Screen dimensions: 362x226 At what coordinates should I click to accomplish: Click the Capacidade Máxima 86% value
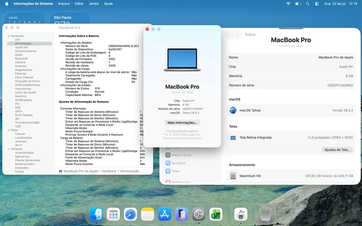coord(98,95)
